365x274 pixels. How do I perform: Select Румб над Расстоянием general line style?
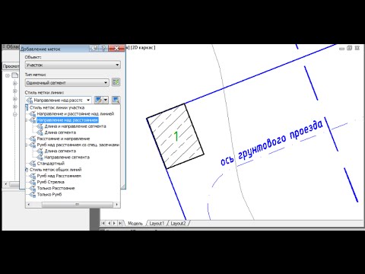coord(59,176)
